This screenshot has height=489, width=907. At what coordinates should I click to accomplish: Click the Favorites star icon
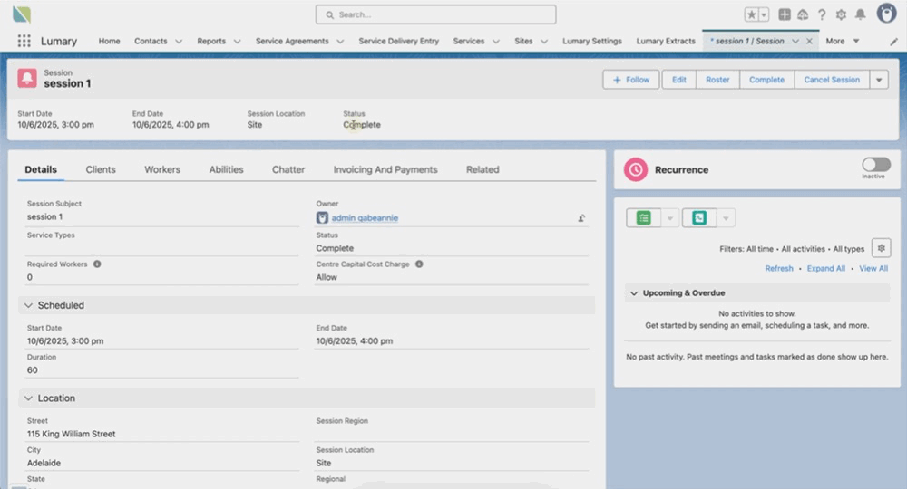pyautogui.click(x=751, y=15)
